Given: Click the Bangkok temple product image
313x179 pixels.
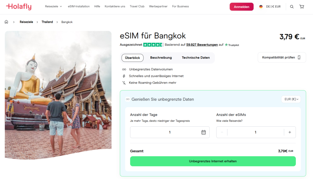Looking at the screenshot, I should click(58, 95).
